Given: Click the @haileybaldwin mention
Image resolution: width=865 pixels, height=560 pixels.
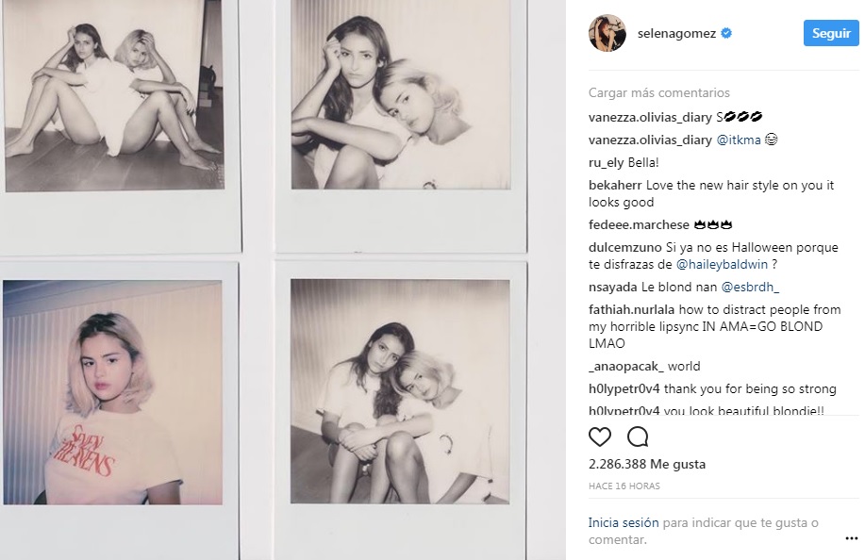Looking at the screenshot, I should pos(722,265).
